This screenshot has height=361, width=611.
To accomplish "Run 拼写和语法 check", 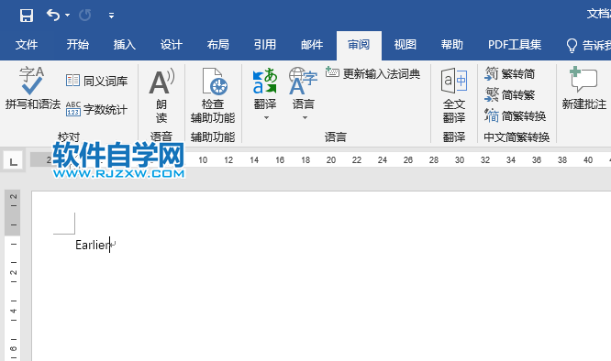I will (x=33, y=88).
